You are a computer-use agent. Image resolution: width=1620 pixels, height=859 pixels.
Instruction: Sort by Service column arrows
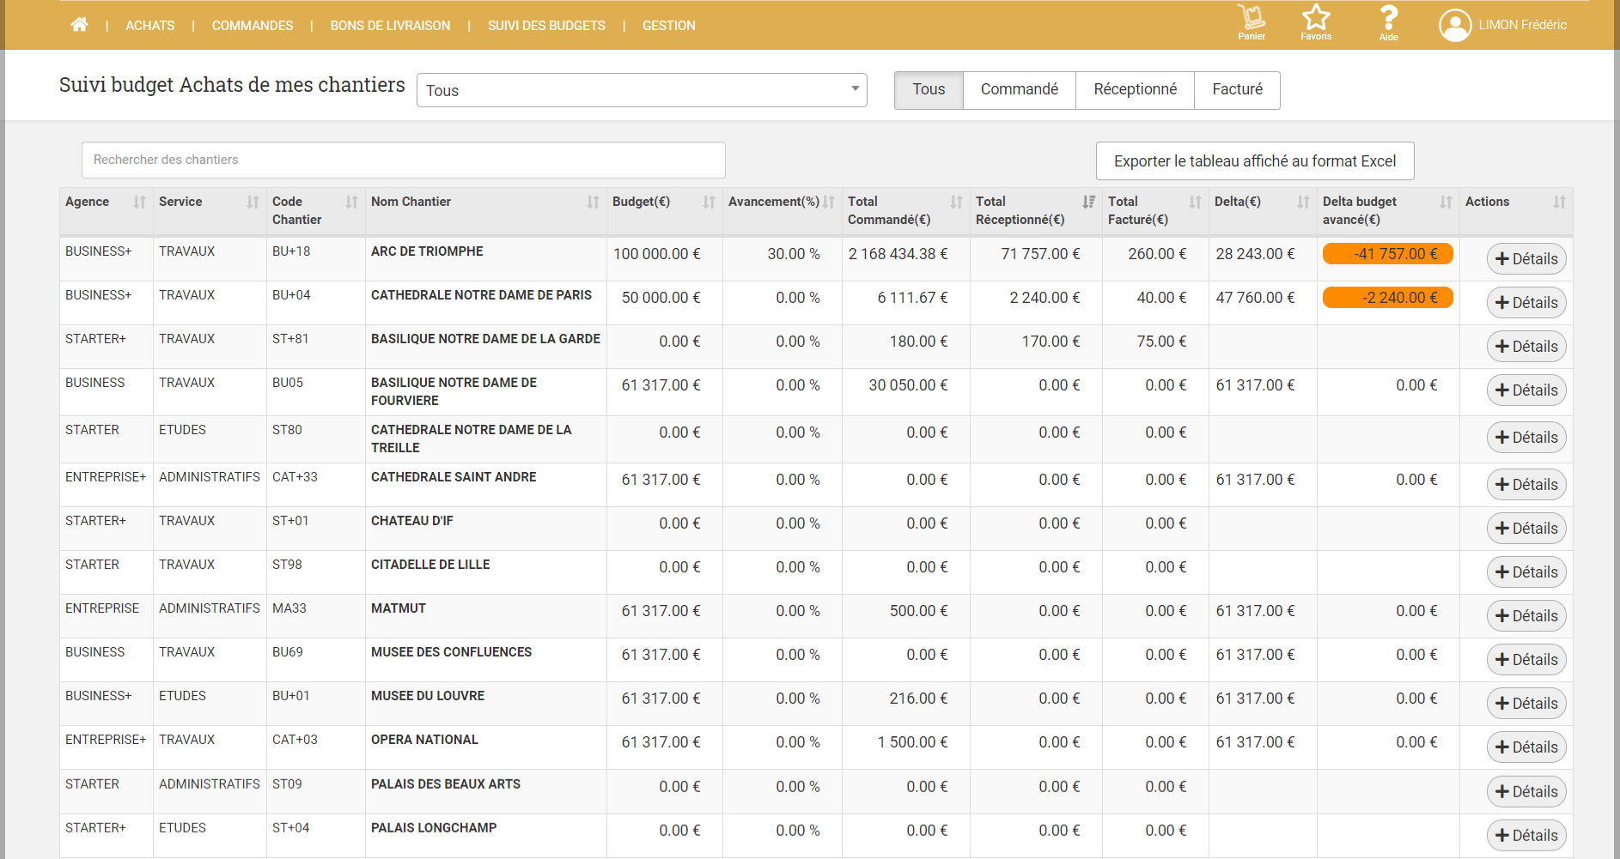coord(253,202)
